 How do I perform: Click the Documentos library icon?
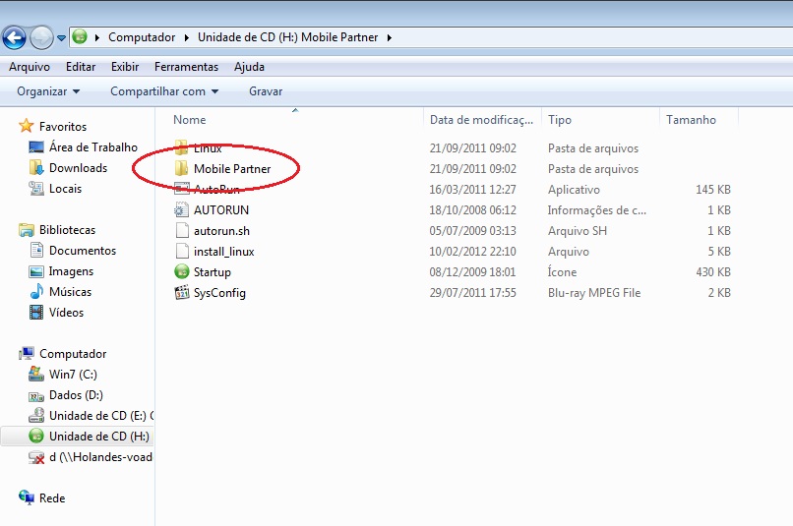coord(36,250)
